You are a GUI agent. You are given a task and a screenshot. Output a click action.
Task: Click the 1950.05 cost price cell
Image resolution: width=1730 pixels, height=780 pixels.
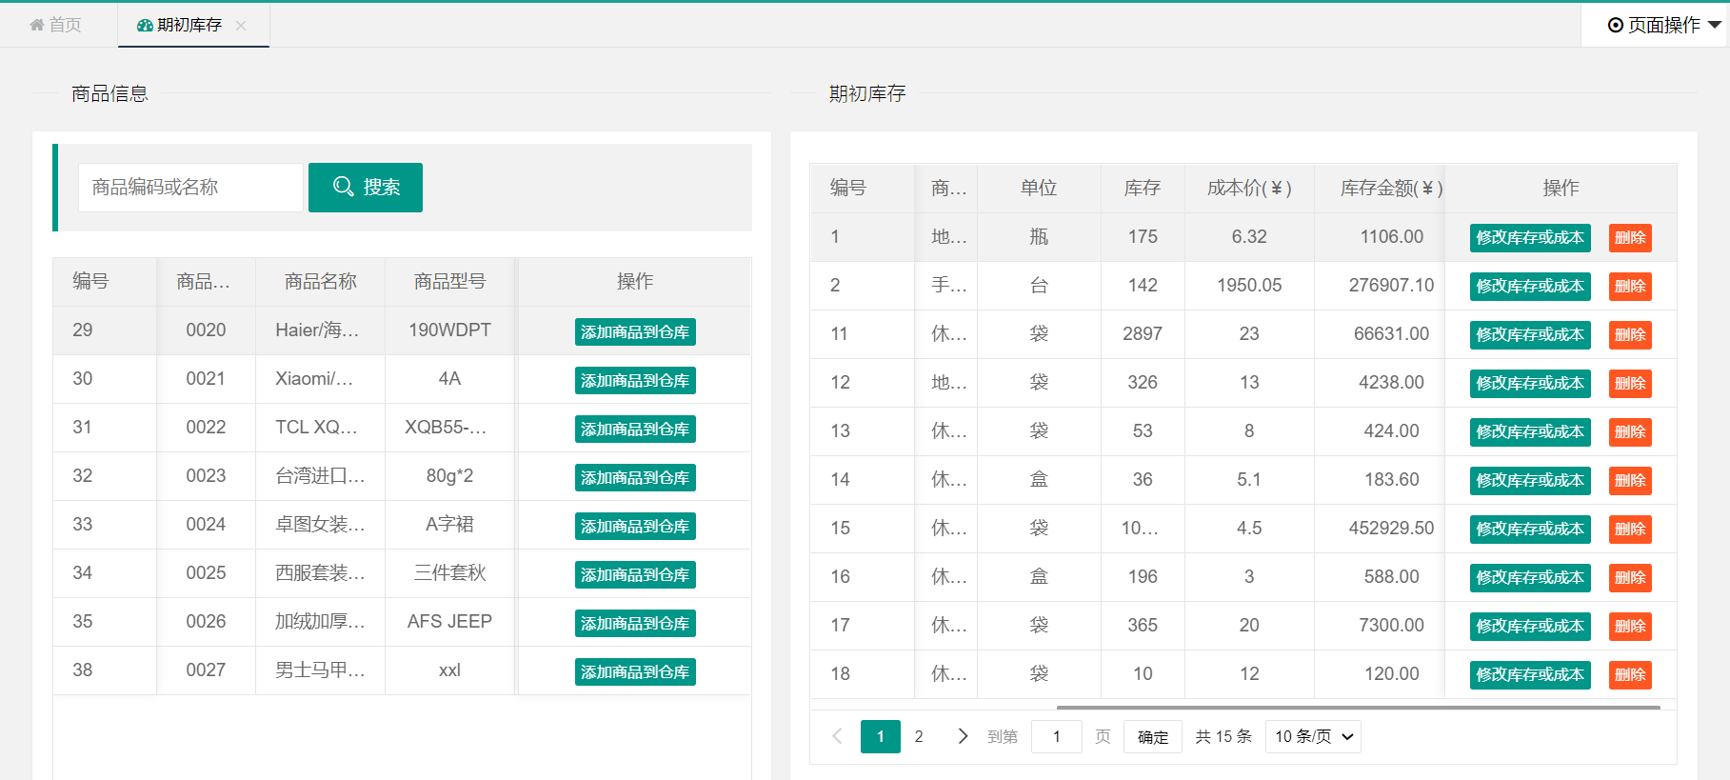[x=1249, y=286]
